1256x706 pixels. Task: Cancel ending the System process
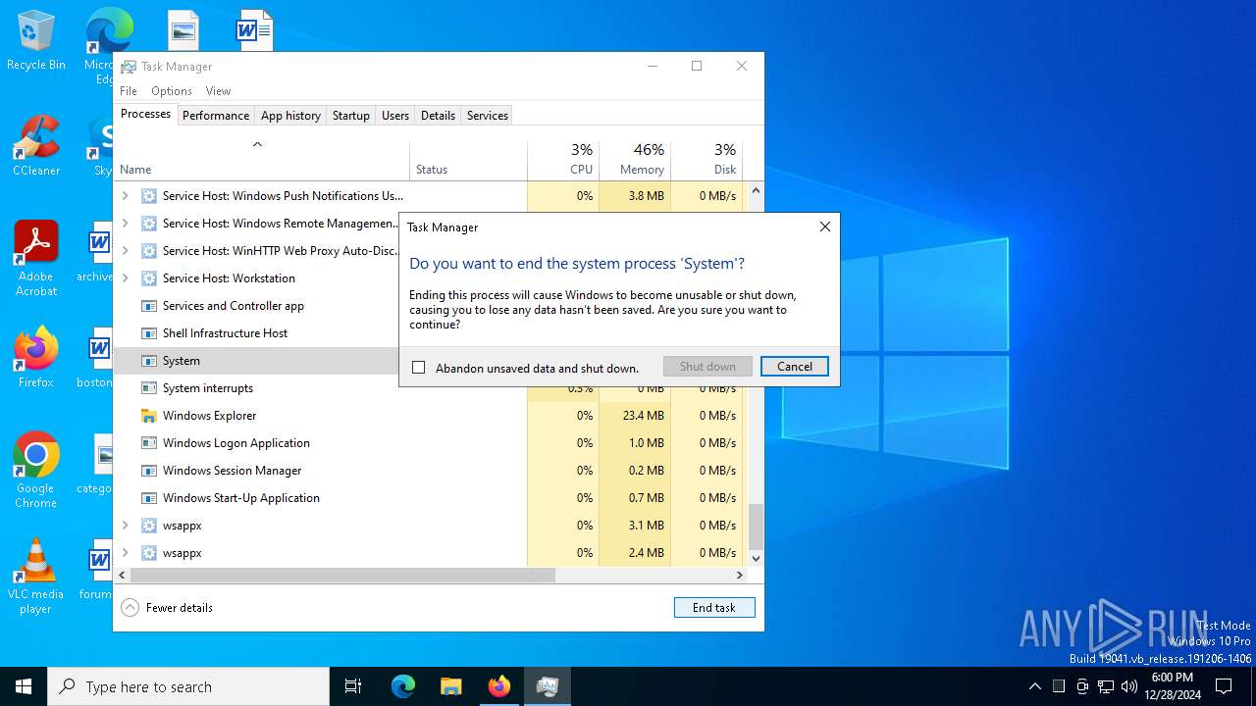(x=795, y=367)
